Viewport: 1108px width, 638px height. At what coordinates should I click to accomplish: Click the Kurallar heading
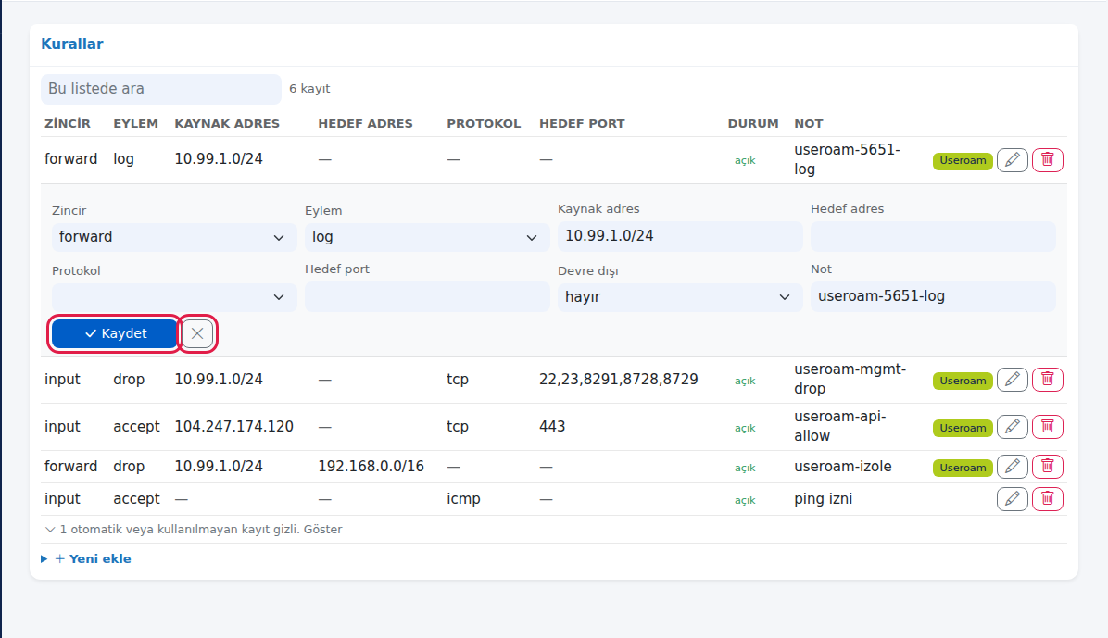click(x=72, y=44)
